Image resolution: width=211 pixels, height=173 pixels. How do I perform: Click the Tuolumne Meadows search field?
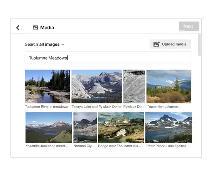(x=108, y=57)
